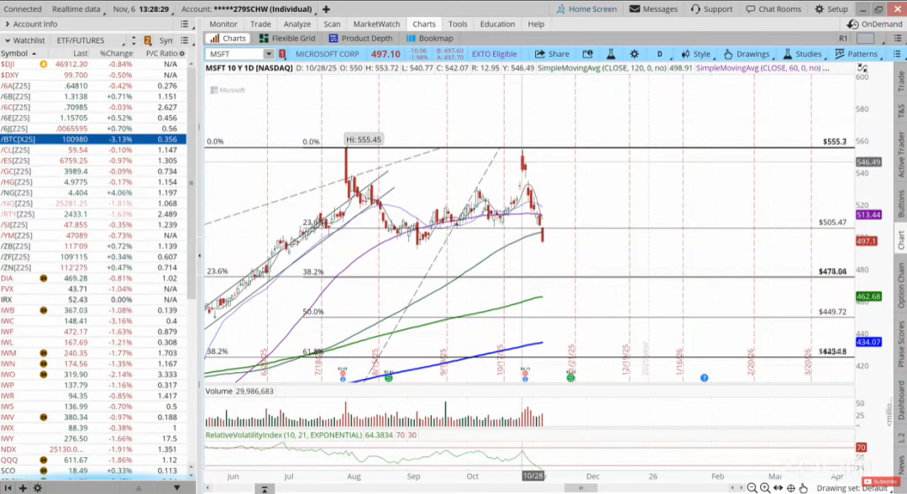Click the red symbol link number 1 icon

pos(282,54)
